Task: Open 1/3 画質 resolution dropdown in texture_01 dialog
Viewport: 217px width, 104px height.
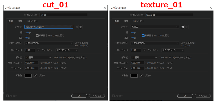Action: [144, 58]
